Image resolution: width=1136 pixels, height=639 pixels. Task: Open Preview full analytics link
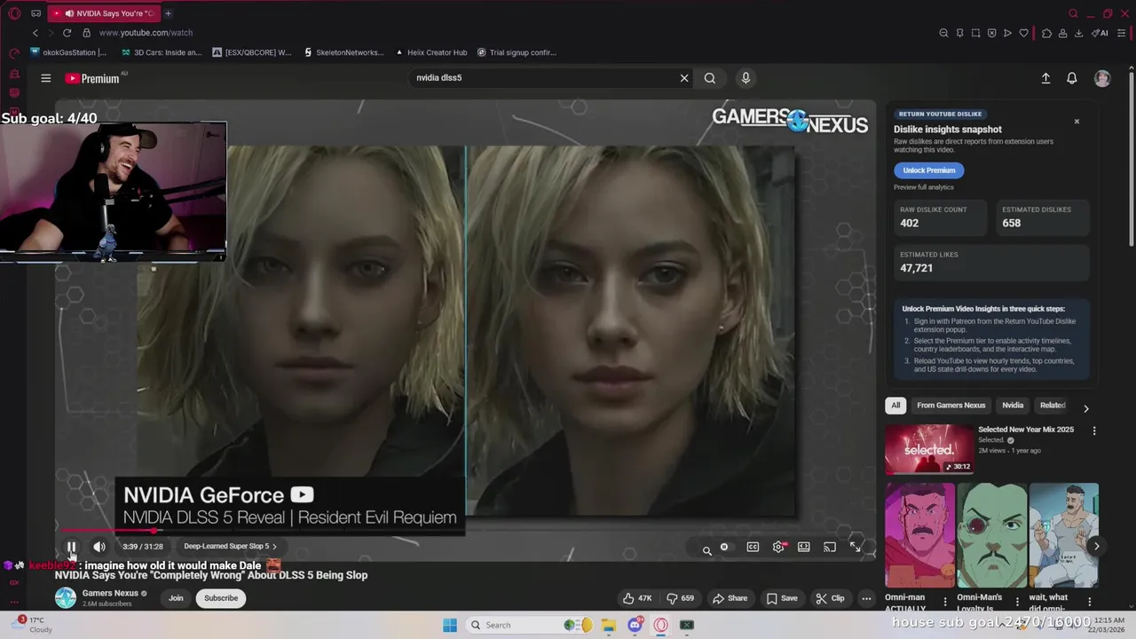coord(924,187)
